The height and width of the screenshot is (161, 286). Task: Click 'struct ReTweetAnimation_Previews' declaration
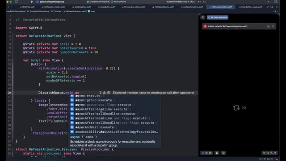click(x=64, y=149)
